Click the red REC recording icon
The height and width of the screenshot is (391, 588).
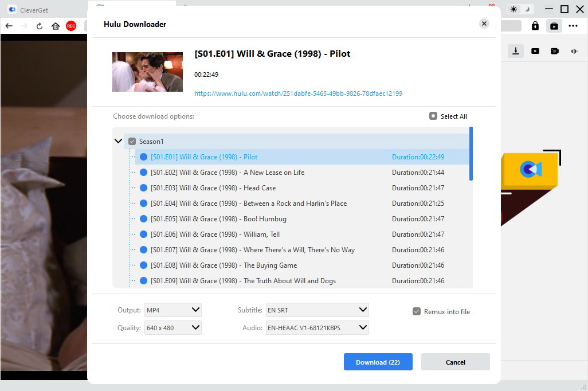[x=70, y=26]
